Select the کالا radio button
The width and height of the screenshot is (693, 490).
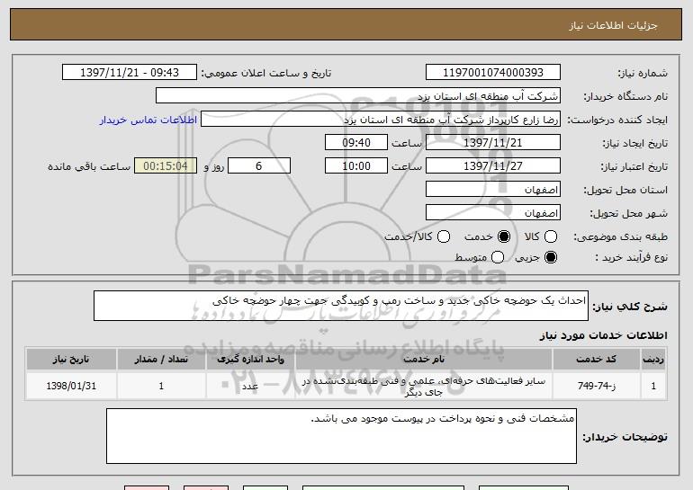551,236
